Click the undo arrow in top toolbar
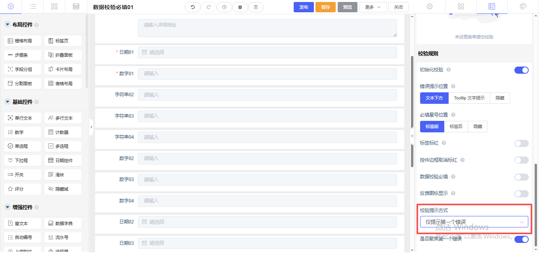Image resolution: width=539 pixels, height=254 pixels. point(193,7)
